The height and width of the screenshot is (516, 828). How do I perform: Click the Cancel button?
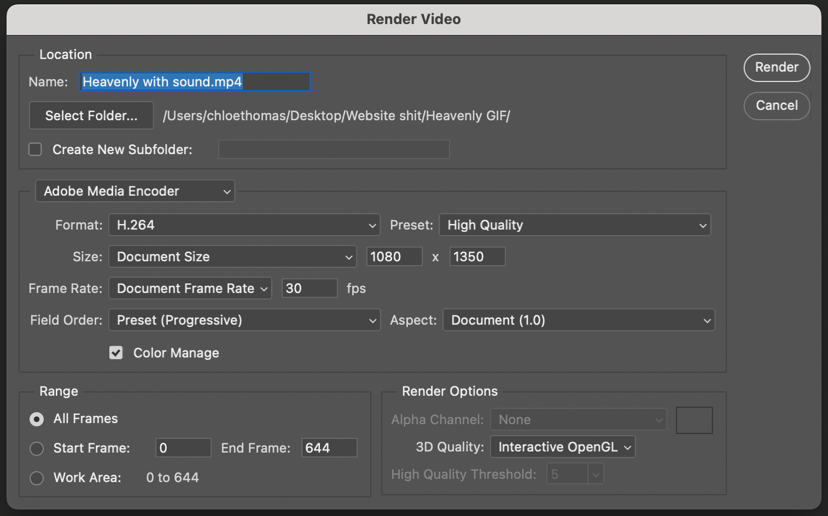777,106
